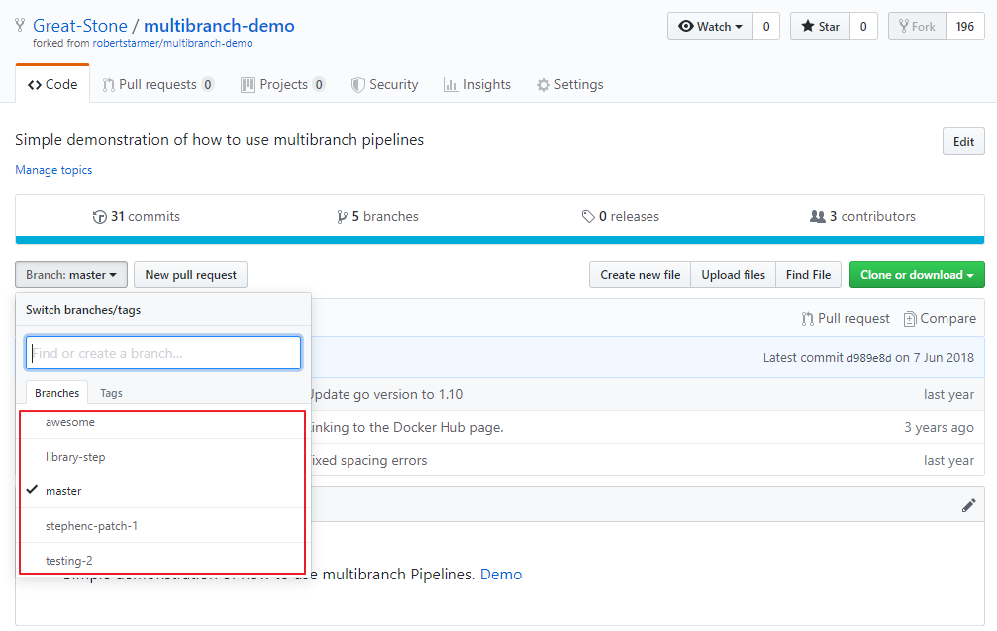Select the checked master branch

tap(63, 491)
